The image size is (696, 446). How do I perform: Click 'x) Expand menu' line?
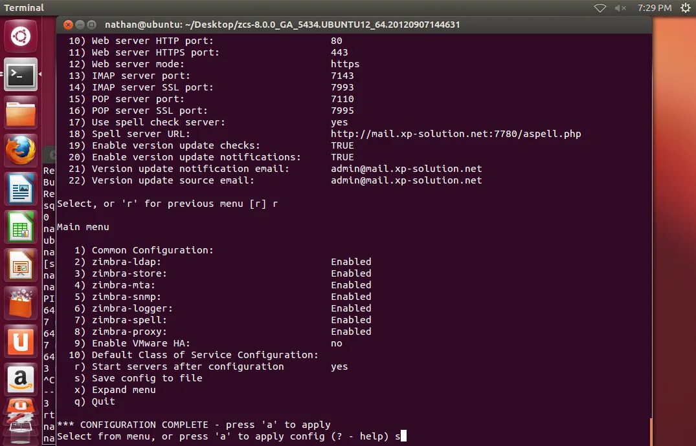click(x=115, y=390)
